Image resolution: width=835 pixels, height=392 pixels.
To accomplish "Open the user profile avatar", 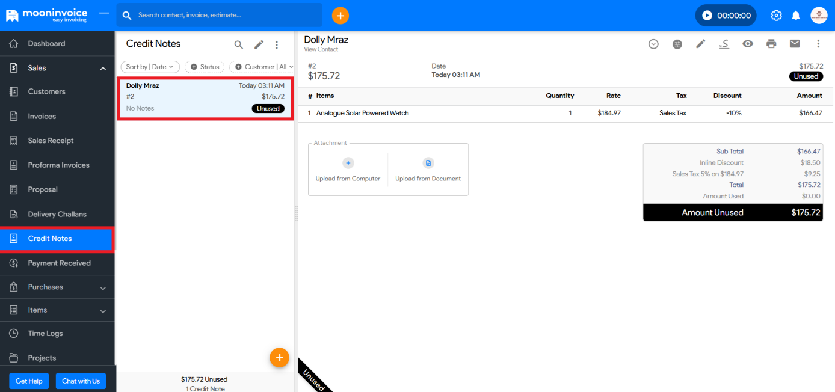I will [819, 16].
